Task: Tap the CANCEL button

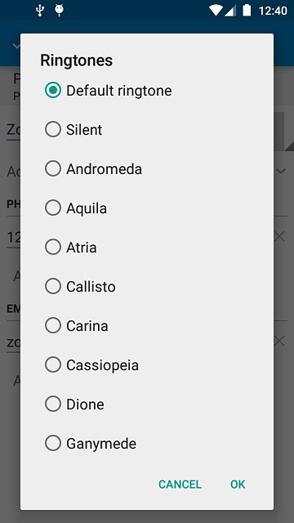Action: (180, 484)
